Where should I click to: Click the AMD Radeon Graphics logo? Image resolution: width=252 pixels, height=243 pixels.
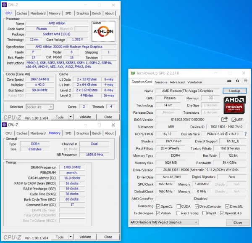(x=234, y=105)
